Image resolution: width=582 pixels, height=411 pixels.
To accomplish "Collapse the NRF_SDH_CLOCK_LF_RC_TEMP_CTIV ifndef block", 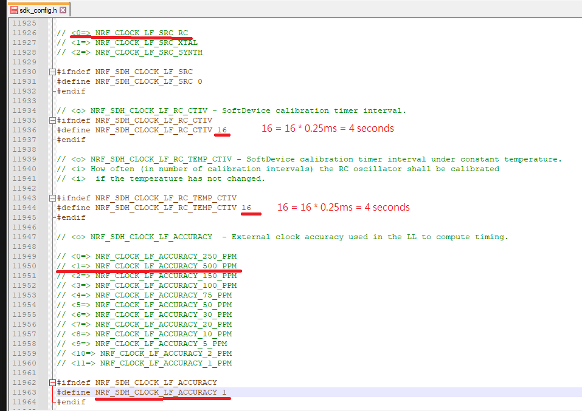I will tap(52, 198).
